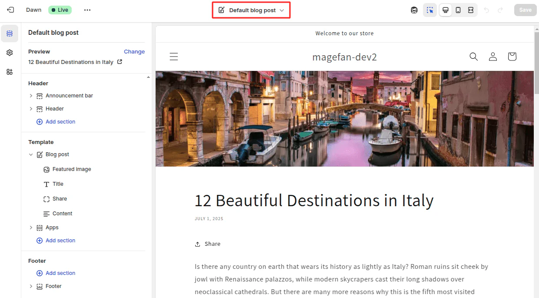Open the three-dots more actions menu
This screenshot has height=298, width=539.
coord(87,10)
